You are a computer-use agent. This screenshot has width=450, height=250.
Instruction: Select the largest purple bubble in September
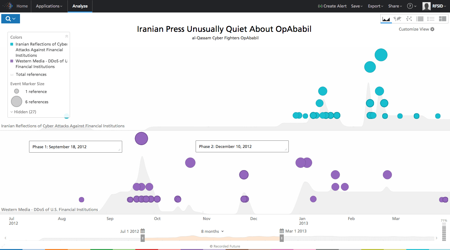click(141, 138)
